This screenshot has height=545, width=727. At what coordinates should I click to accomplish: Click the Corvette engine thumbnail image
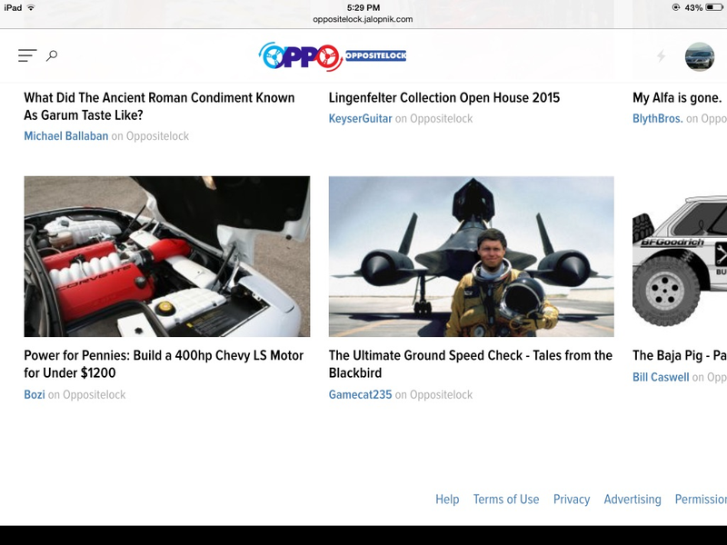[167, 256]
